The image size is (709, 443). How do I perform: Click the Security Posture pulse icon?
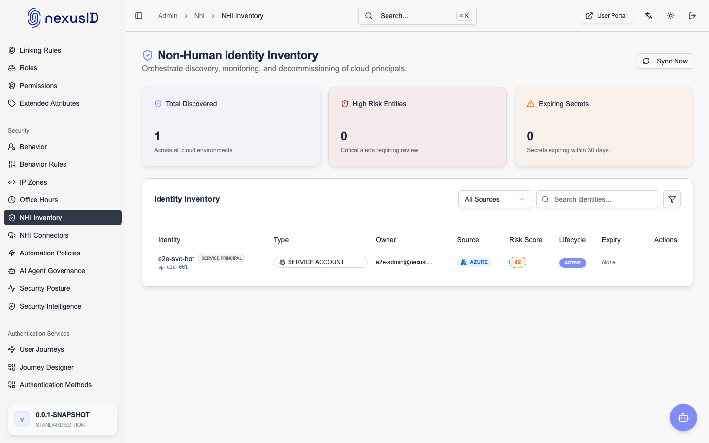point(12,288)
